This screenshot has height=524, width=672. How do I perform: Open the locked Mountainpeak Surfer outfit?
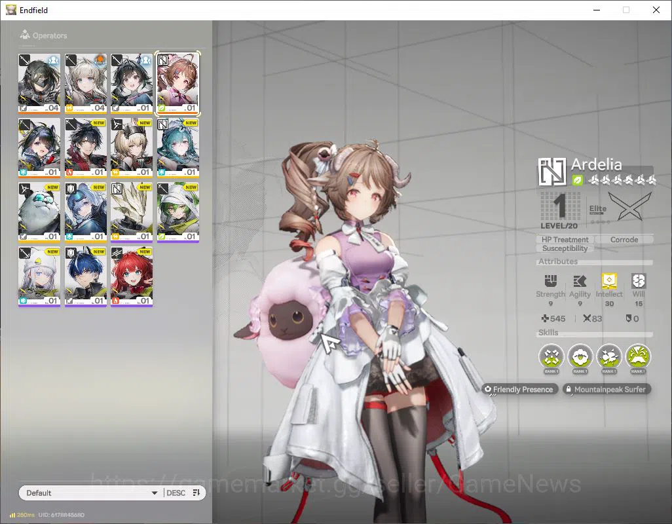click(607, 389)
